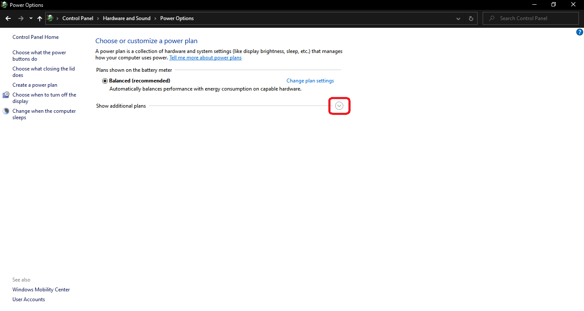Click the Back navigation arrow
The width and height of the screenshot is (584, 311).
[8, 18]
